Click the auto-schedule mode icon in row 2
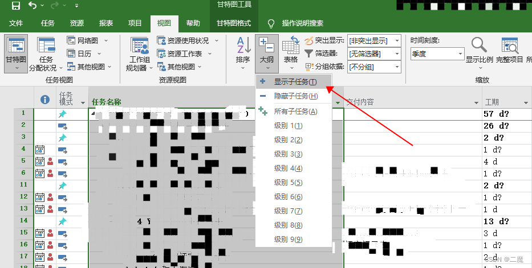The width and height of the screenshot is (532, 268). 62,126
